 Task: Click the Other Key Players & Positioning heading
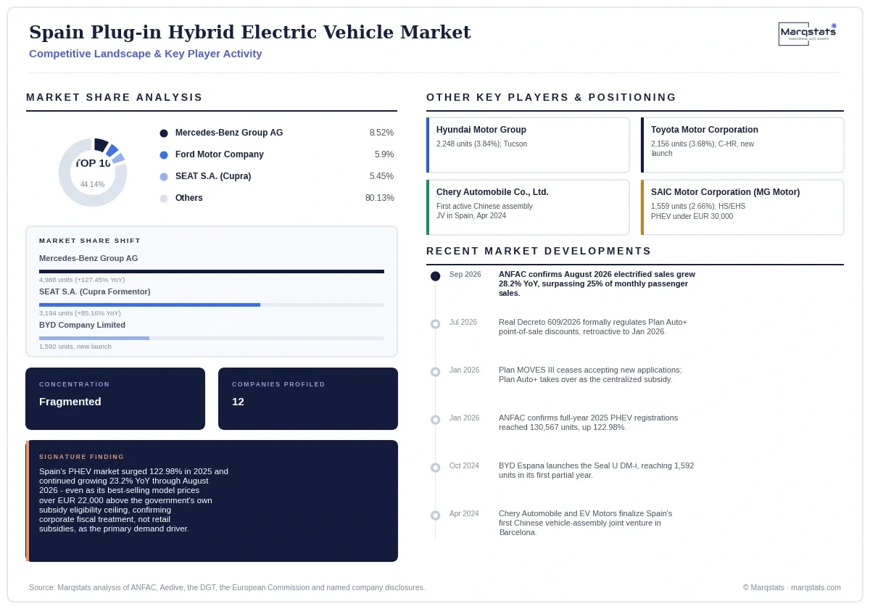pyautogui.click(x=552, y=97)
